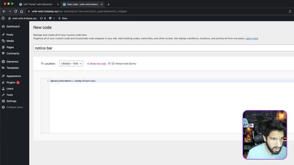Open a new browser tab with the plus icon
294x165 pixels.
108,4
